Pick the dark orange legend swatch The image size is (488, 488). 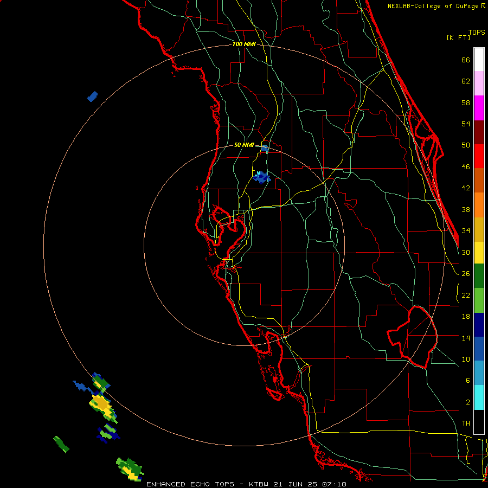tap(479, 180)
